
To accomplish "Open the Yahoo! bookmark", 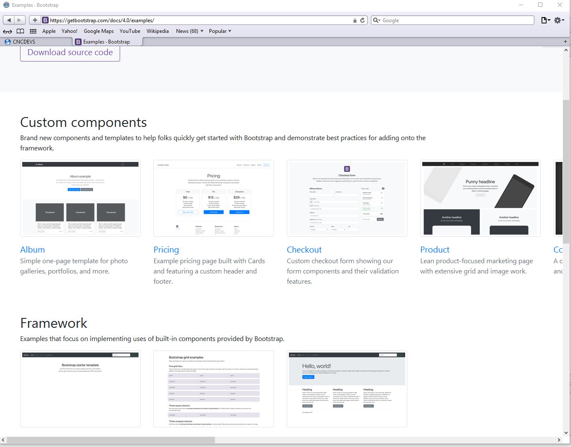I will 69,31.
